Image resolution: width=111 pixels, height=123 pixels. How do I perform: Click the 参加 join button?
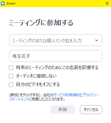pyautogui.click(x=63, y=109)
